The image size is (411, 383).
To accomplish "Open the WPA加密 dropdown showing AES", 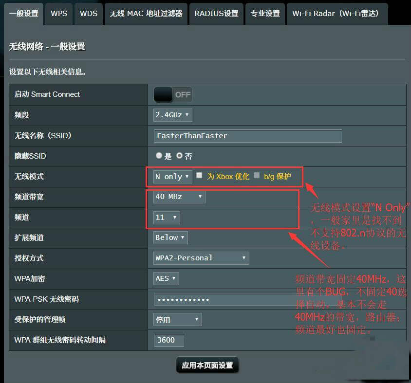I will 166,278.
